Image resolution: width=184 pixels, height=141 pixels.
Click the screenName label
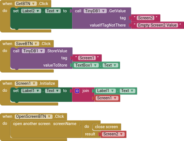[x=65, y=124]
